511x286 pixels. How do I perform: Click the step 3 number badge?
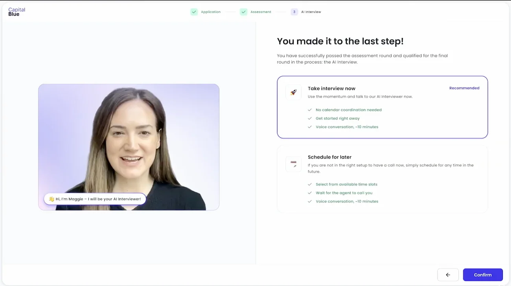294,12
